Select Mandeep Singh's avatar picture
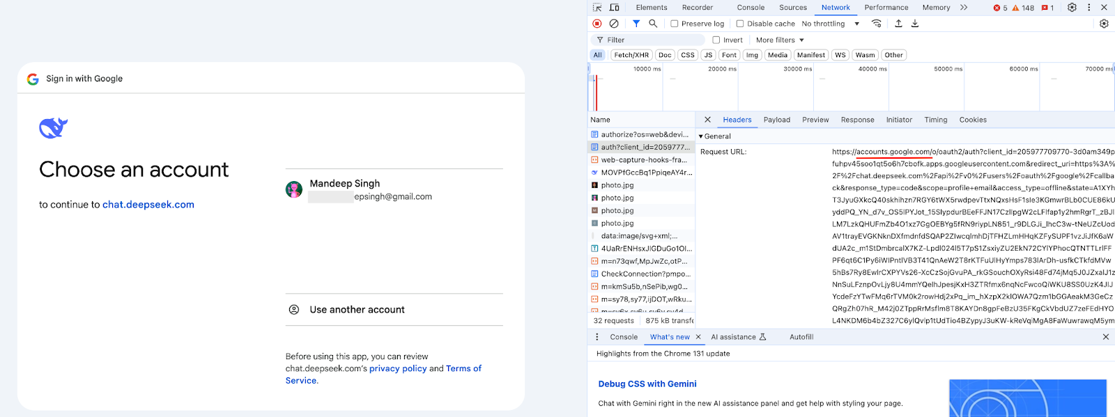The height and width of the screenshot is (417, 1115). pos(294,189)
